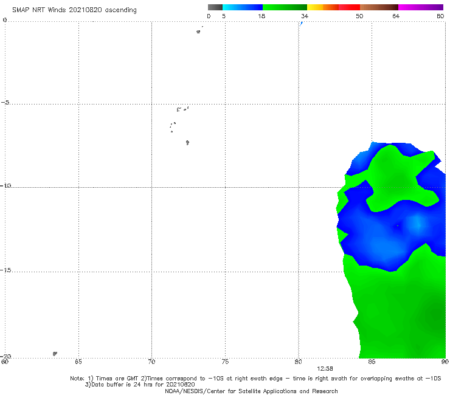Click the '64' label under the color bar
This screenshot has width=450, height=395.
[x=396, y=16]
